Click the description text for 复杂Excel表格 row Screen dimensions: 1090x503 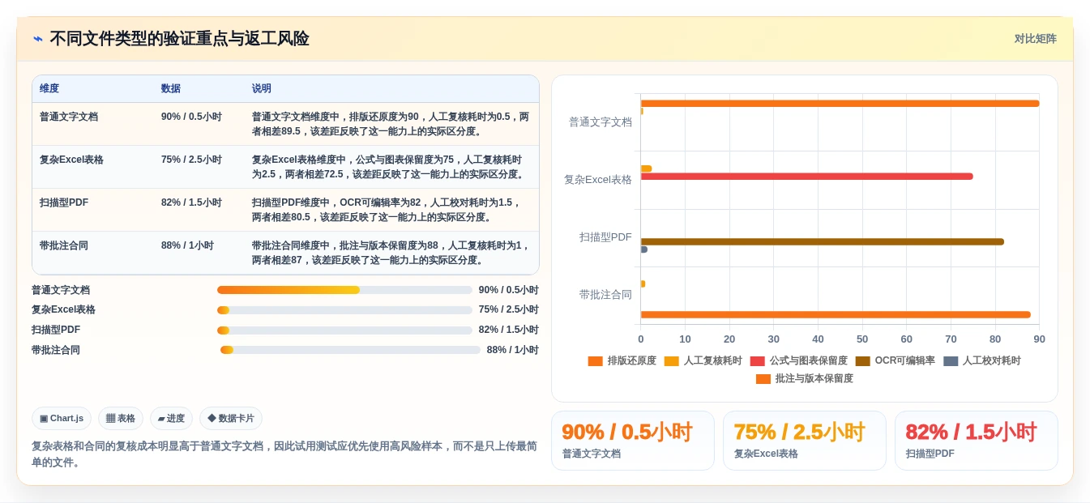click(389, 167)
